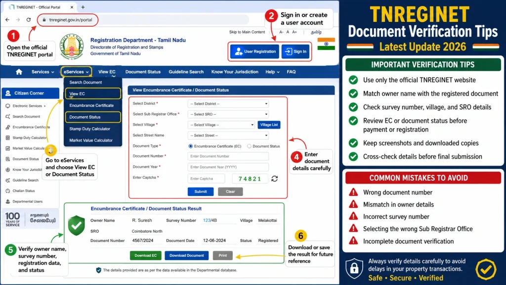Viewport: 506px width, 285px height.
Task: Click Know Your Jurisdiction sidebar icon
Action: tap(8, 170)
